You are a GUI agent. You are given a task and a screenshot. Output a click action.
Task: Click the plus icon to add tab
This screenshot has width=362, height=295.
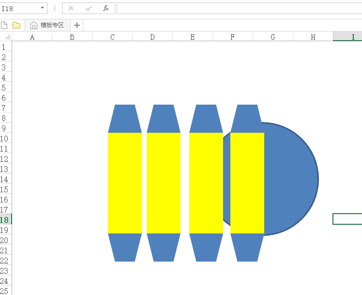click(x=77, y=25)
